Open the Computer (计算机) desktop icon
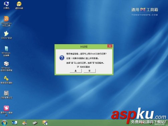Screen dimensions: 168x126 6,5
